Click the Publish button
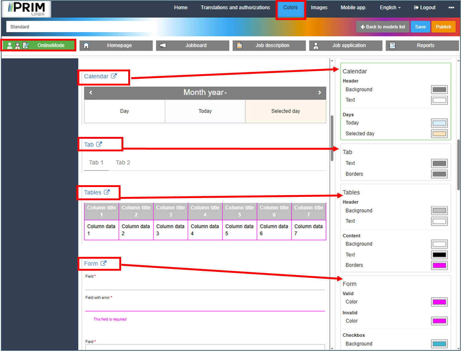This screenshot has height=351, width=461. pyautogui.click(x=443, y=27)
